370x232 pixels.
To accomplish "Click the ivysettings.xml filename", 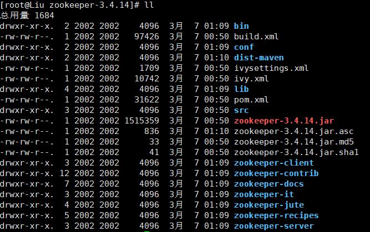I will click(271, 68).
